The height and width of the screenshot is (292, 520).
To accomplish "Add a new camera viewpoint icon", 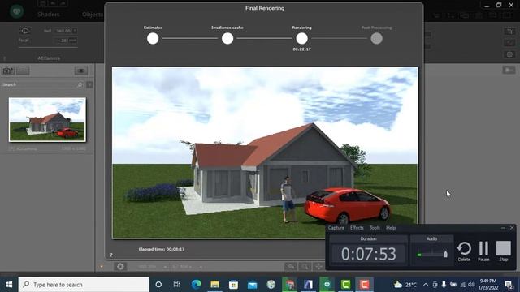I will click(7, 71).
